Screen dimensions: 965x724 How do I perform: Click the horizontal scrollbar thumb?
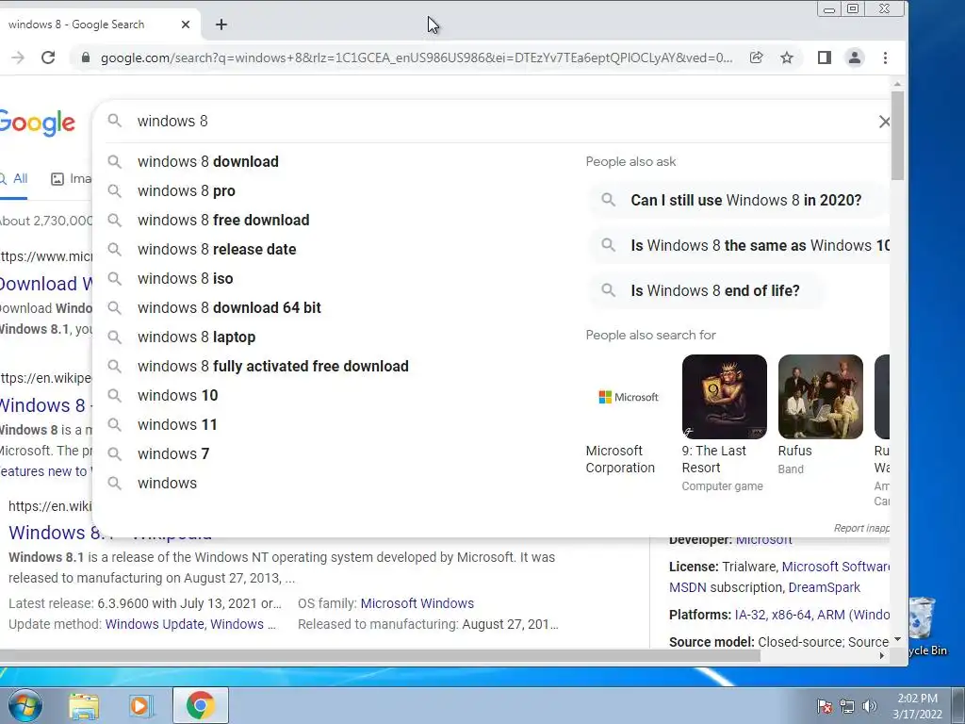(x=381, y=656)
